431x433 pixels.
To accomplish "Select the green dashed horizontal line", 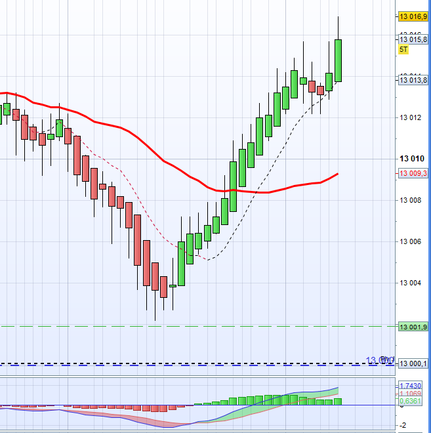I will tap(197, 327).
